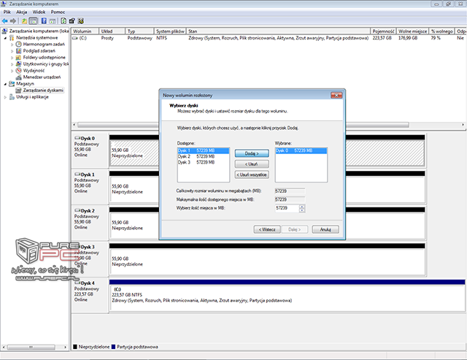Close the Nowy wolumin rozłożony dialog
467x360 pixels.
pyautogui.click(x=336, y=95)
